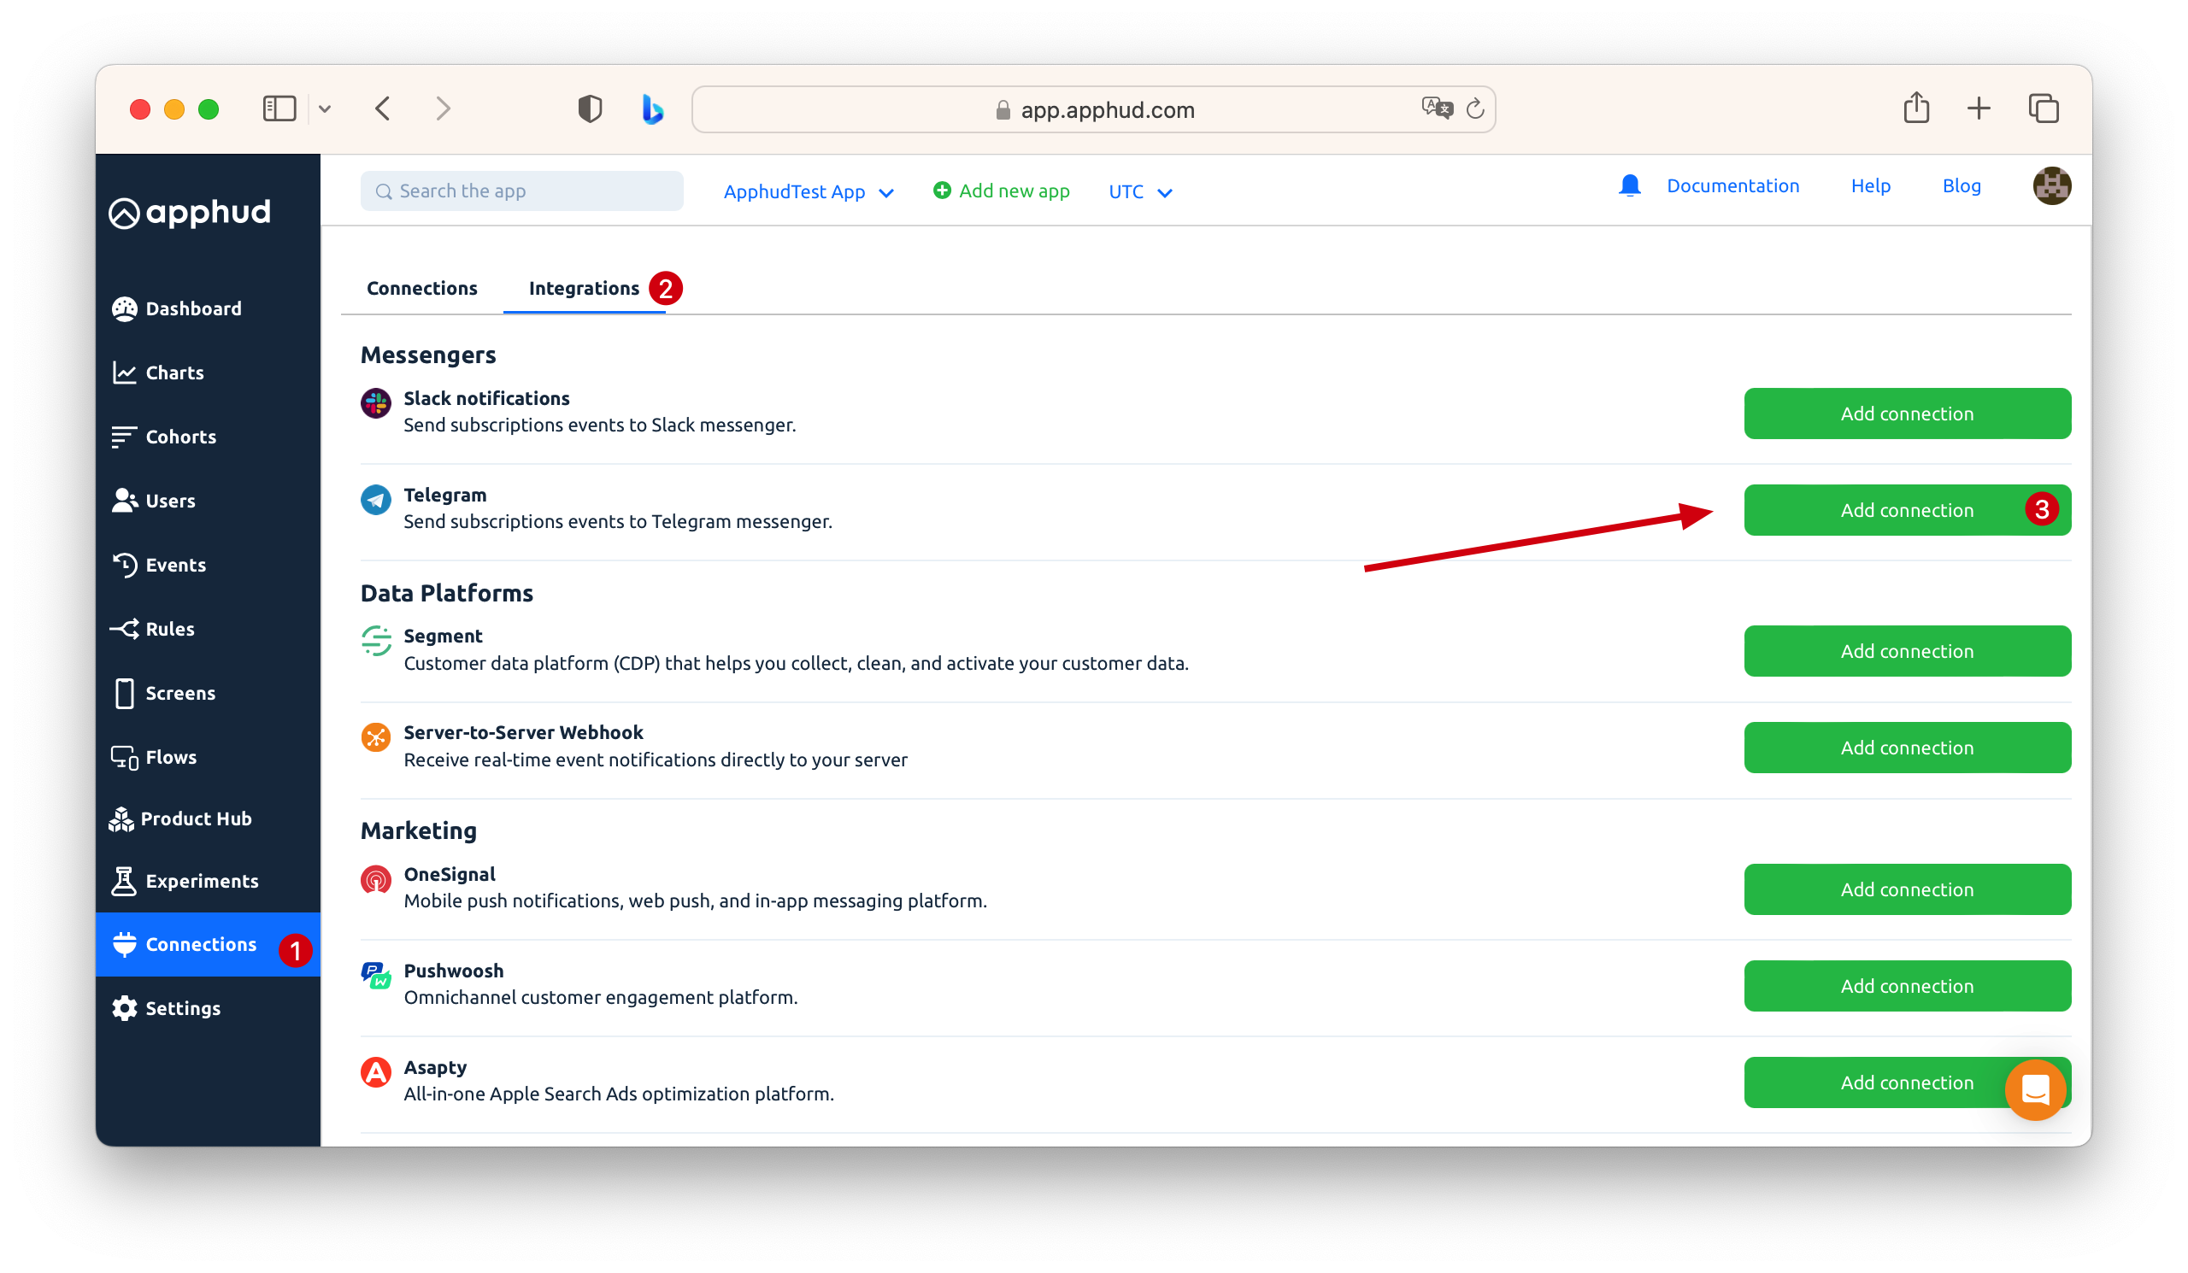Click the Slack logo icon
Image resolution: width=2188 pixels, height=1273 pixels.
[376, 403]
